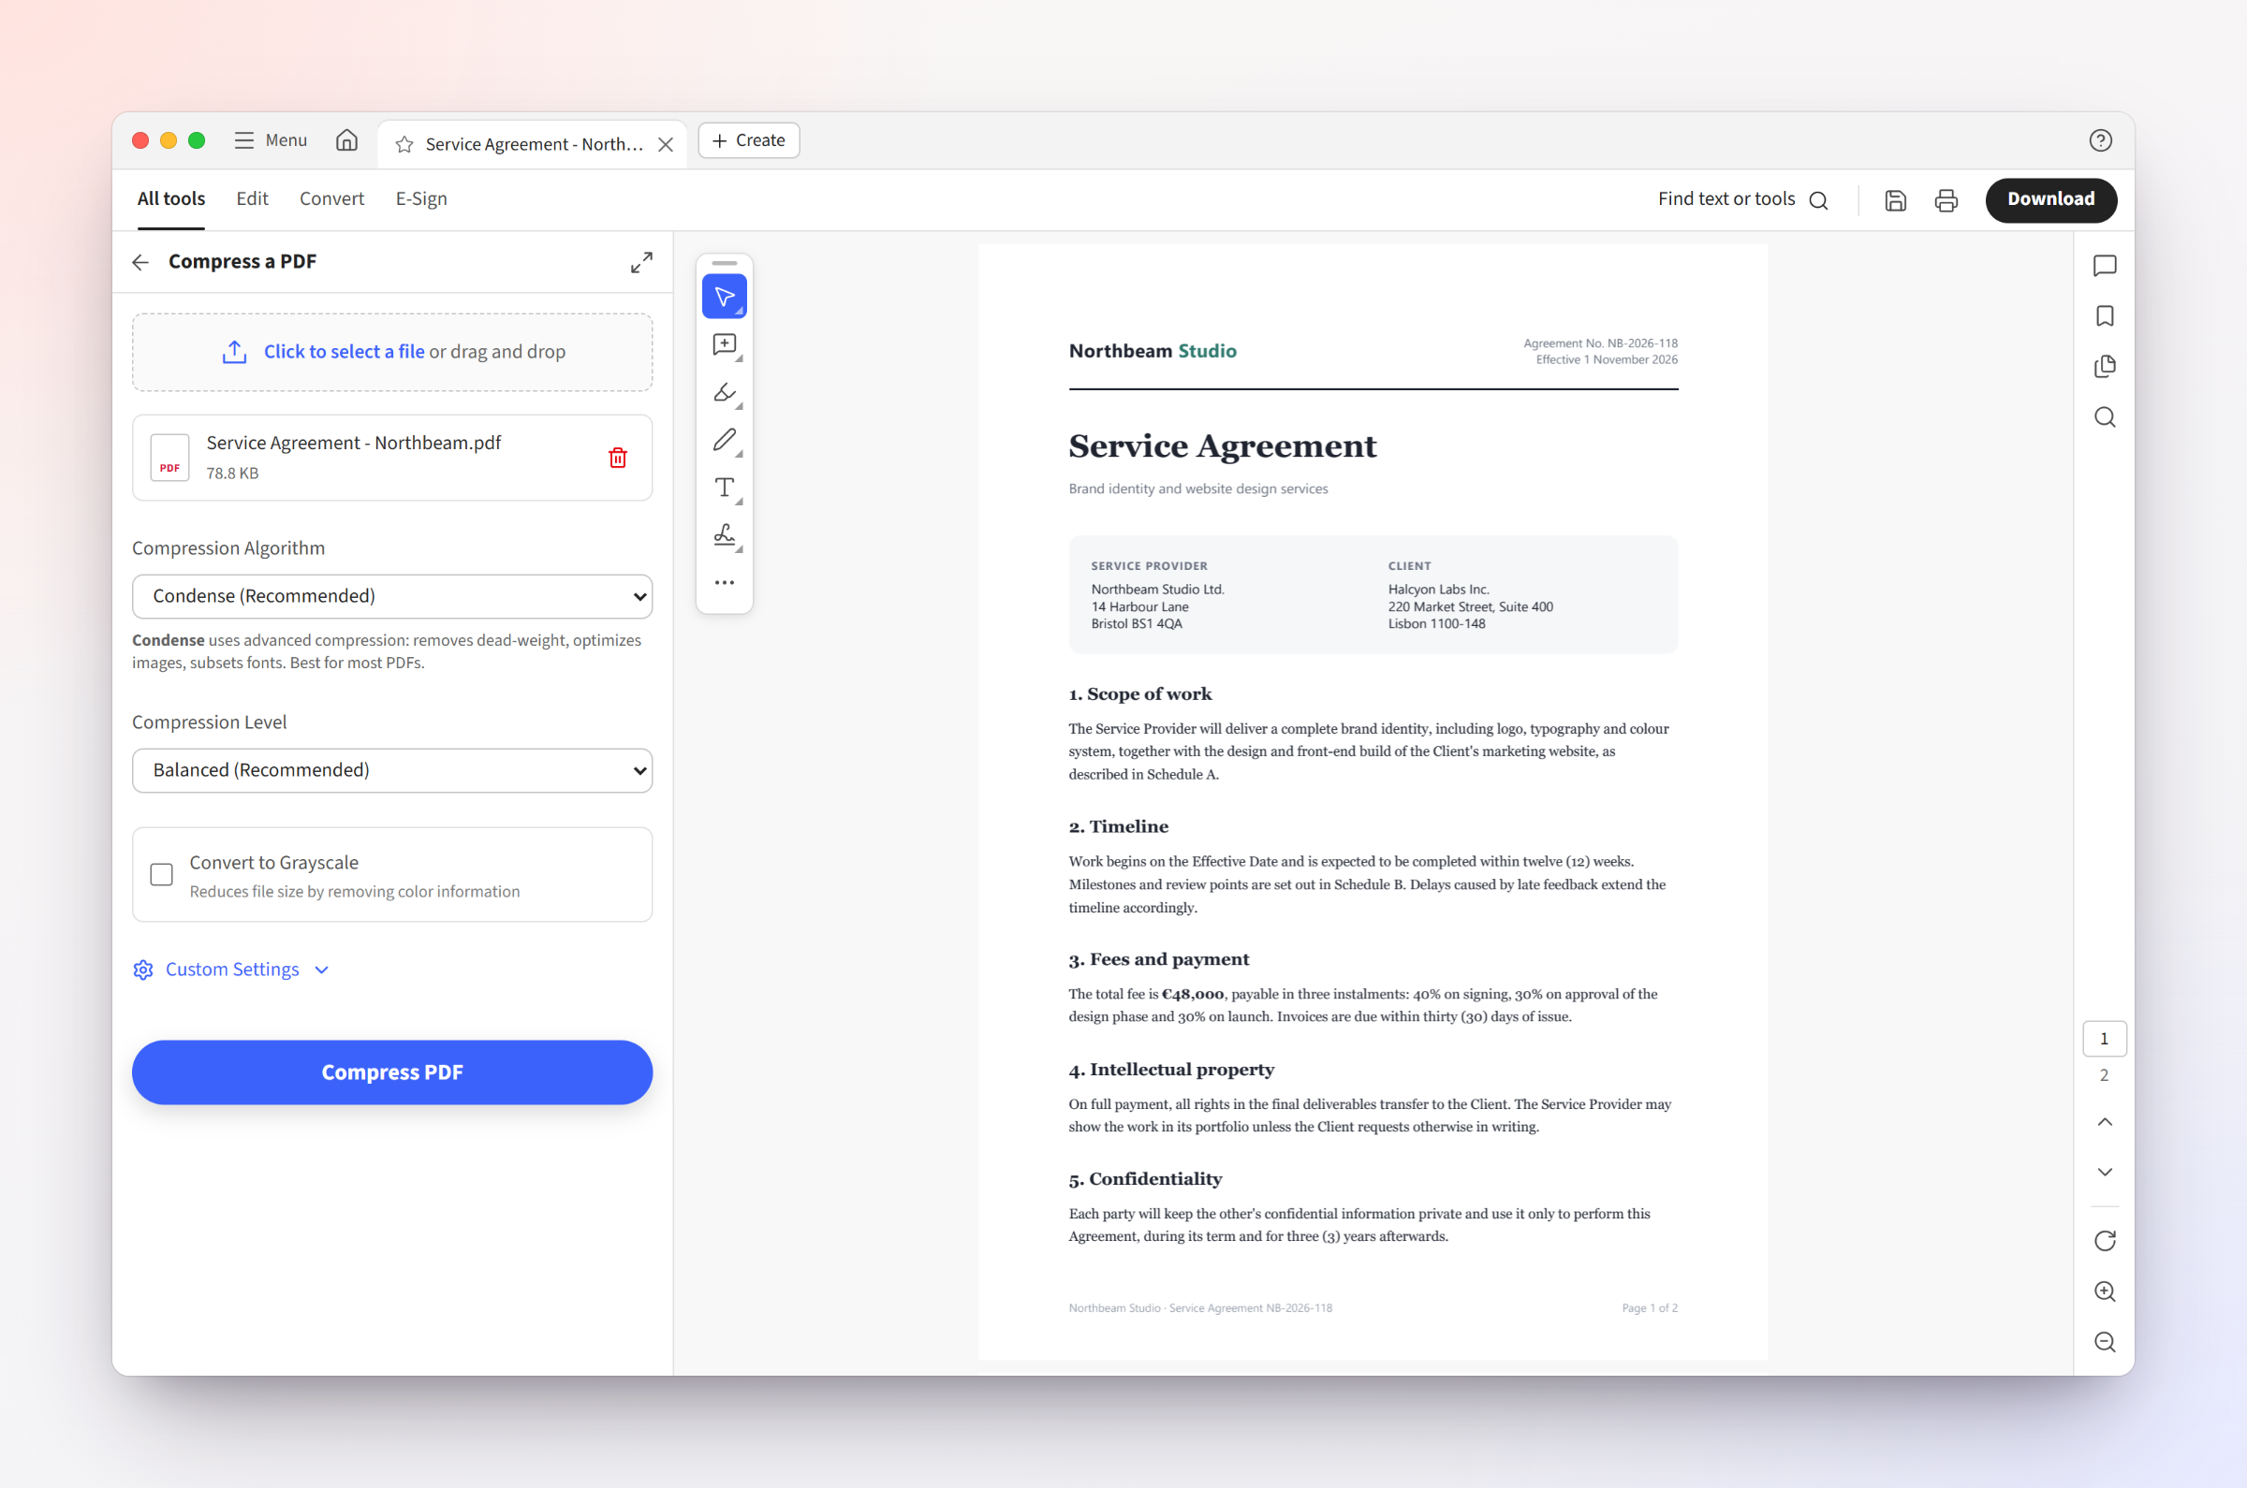Zoom in on the document
The height and width of the screenshot is (1488, 2247).
click(2105, 1291)
